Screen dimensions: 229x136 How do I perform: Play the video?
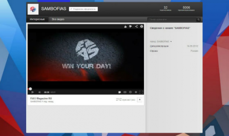33,92
